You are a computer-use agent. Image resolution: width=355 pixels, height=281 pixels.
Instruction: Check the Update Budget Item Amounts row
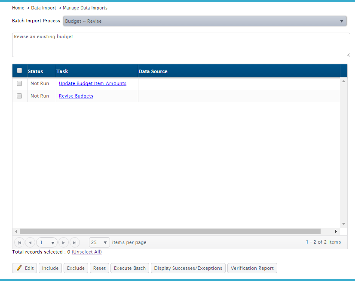(x=19, y=83)
